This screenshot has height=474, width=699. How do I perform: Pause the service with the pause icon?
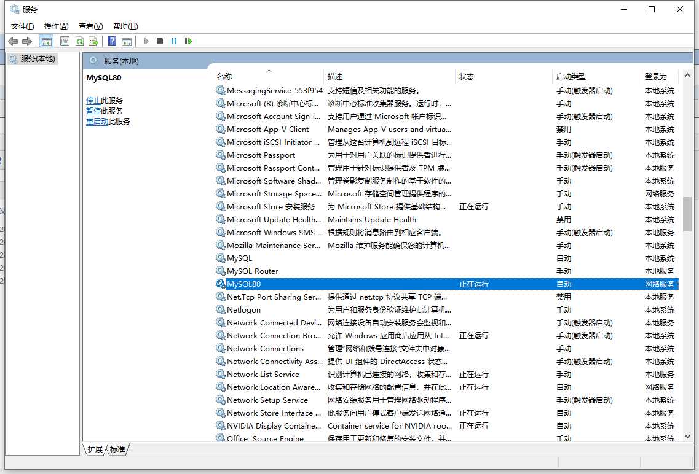pyautogui.click(x=174, y=41)
